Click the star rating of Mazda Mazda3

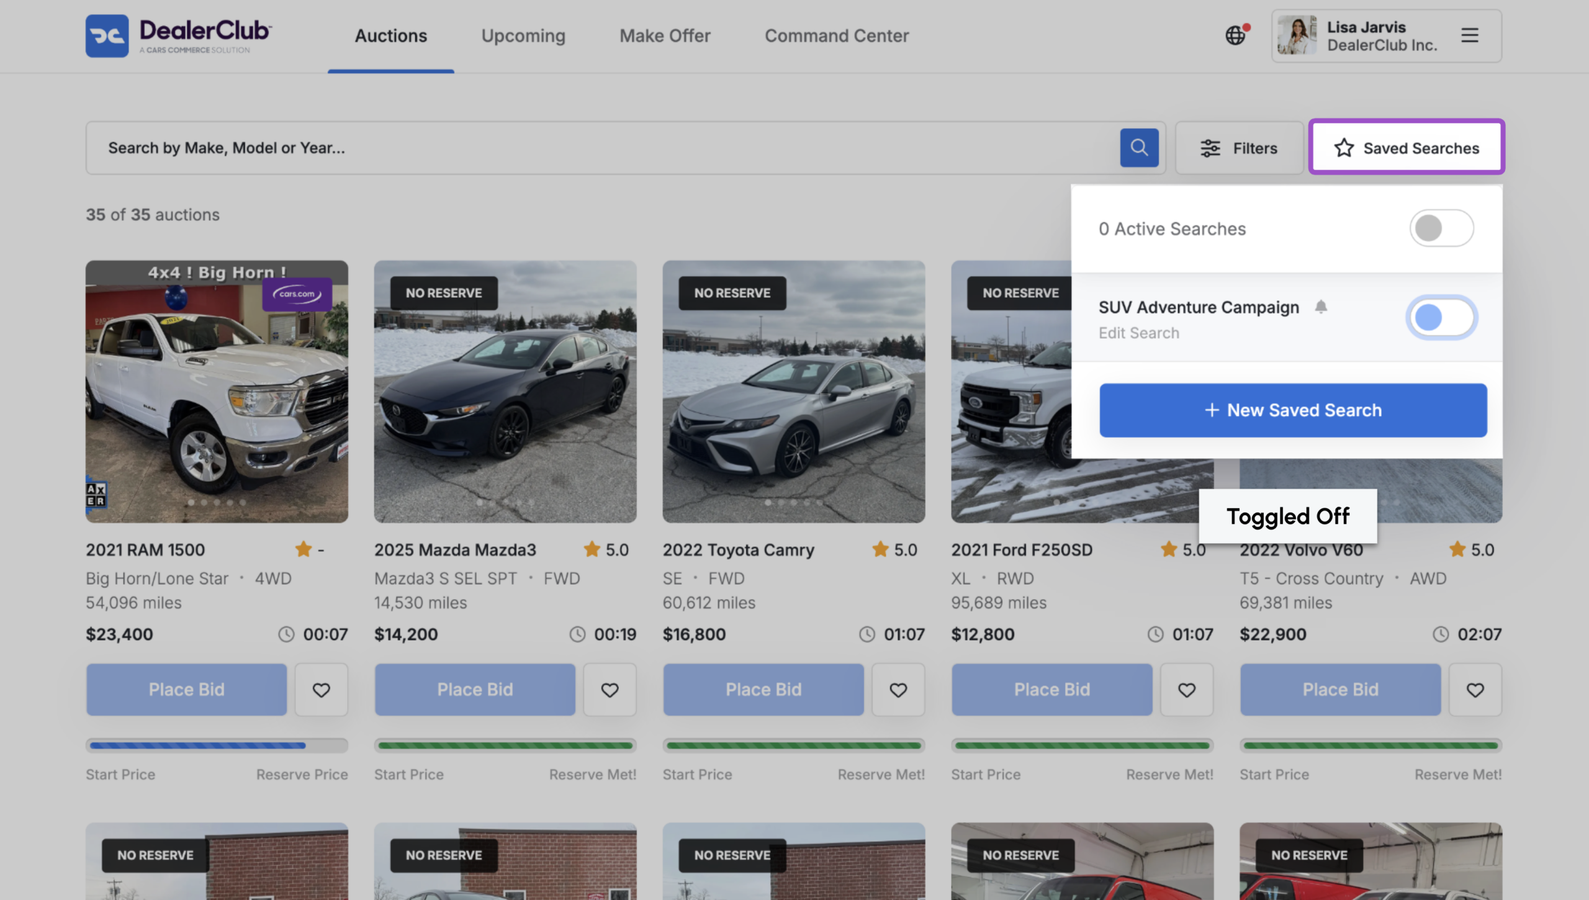click(606, 549)
